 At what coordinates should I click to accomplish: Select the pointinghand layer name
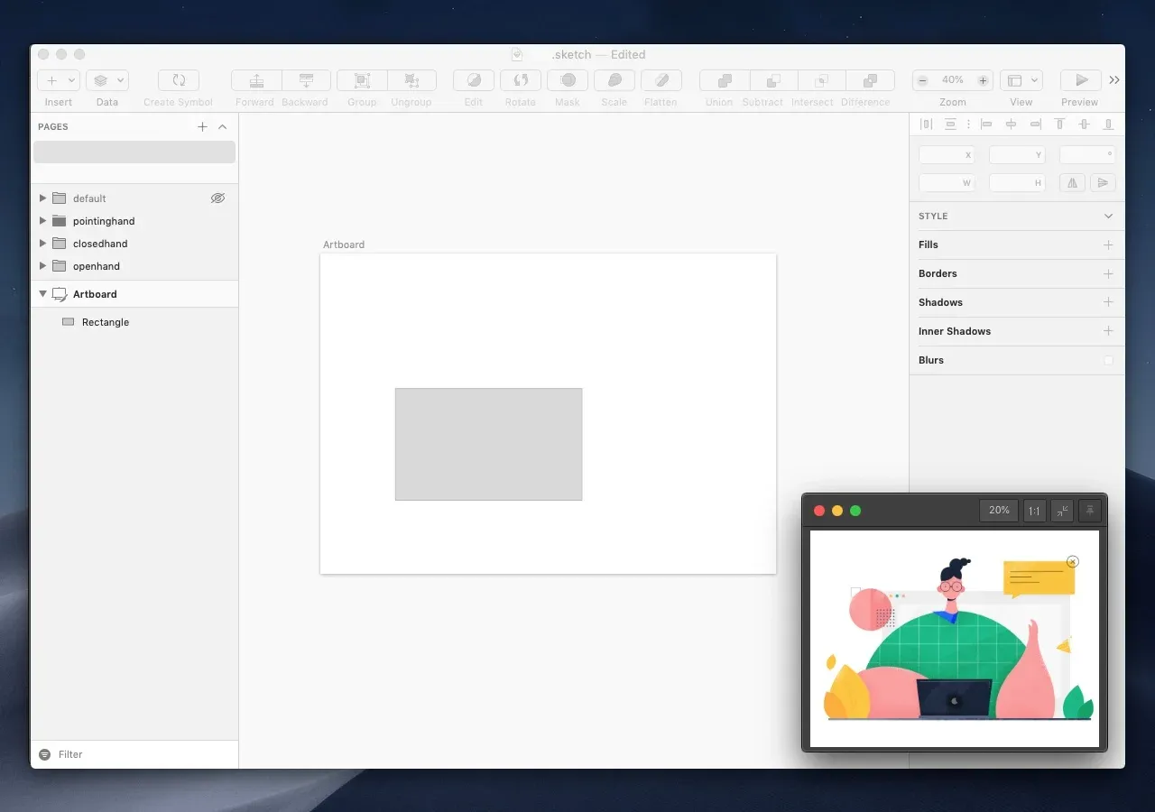tap(104, 221)
